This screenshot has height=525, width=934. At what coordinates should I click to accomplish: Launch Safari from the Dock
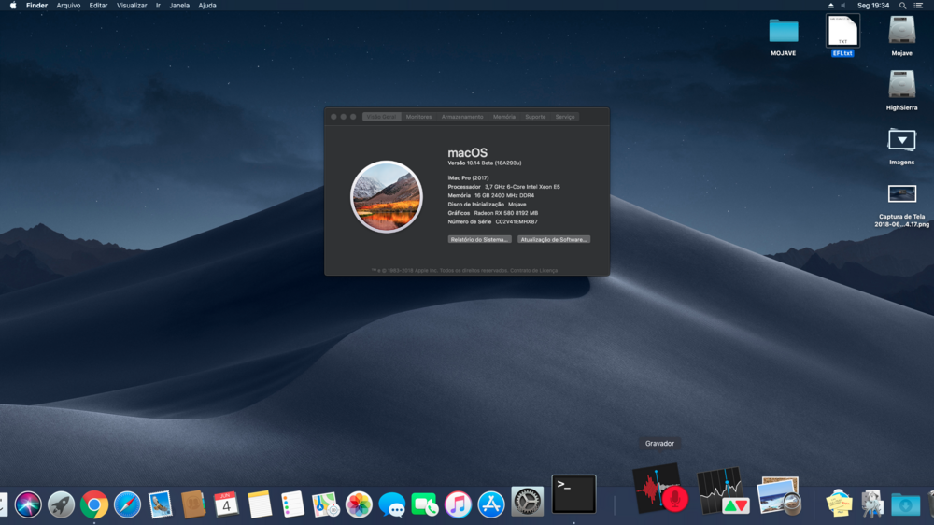[127, 505]
